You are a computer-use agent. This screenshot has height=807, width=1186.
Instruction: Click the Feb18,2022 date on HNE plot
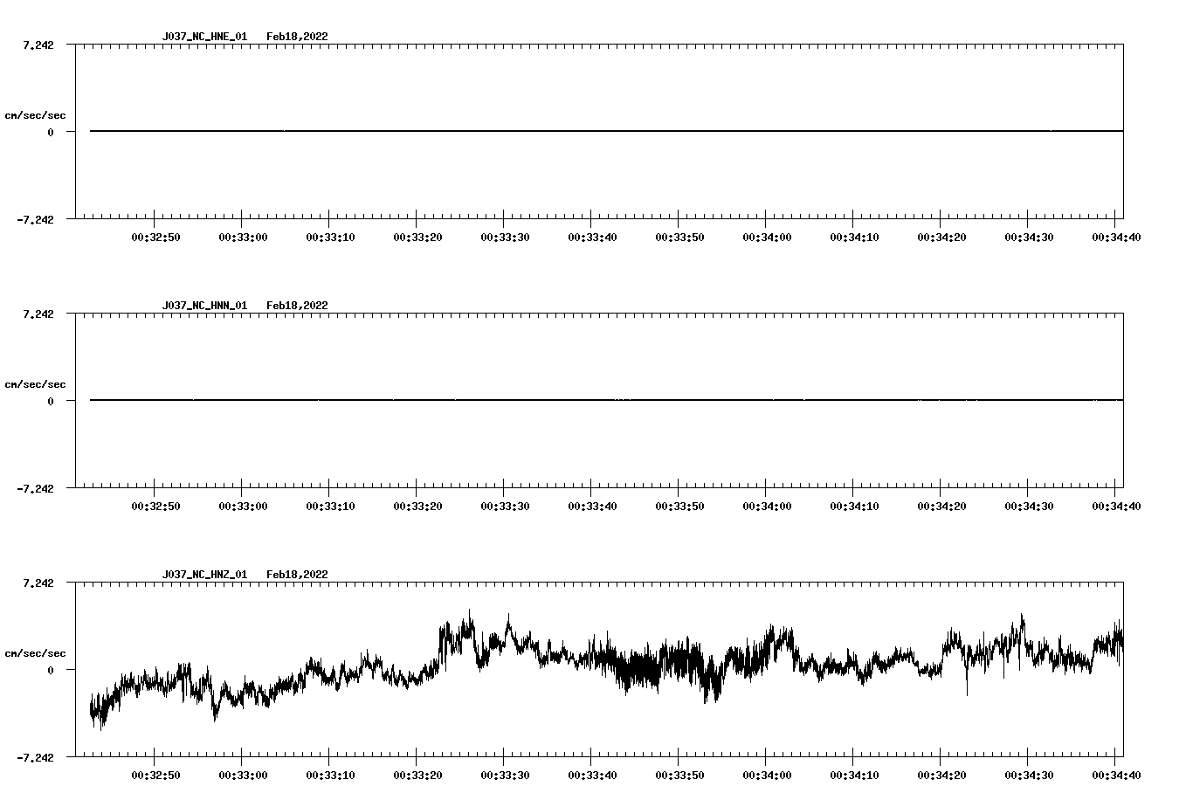click(297, 37)
